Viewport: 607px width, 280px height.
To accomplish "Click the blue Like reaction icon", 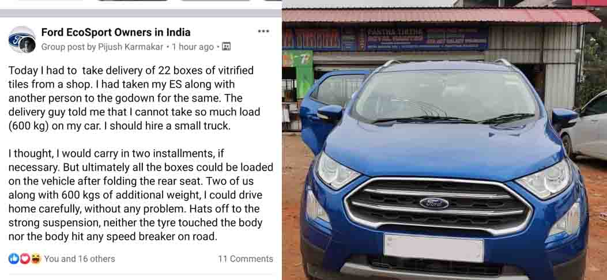I will click(x=14, y=258).
